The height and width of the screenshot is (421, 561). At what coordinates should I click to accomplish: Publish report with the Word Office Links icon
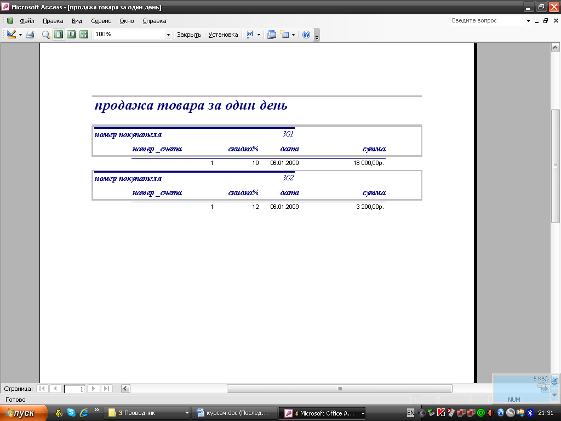tap(250, 35)
